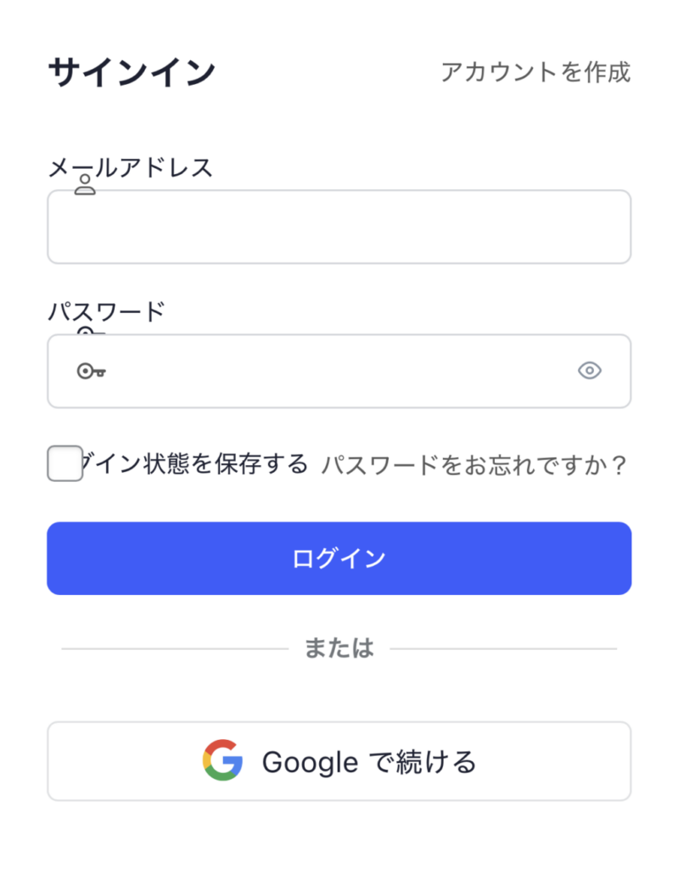Click the blank area below the Google button
The height and width of the screenshot is (869, 678).
(x=339, y=836)
